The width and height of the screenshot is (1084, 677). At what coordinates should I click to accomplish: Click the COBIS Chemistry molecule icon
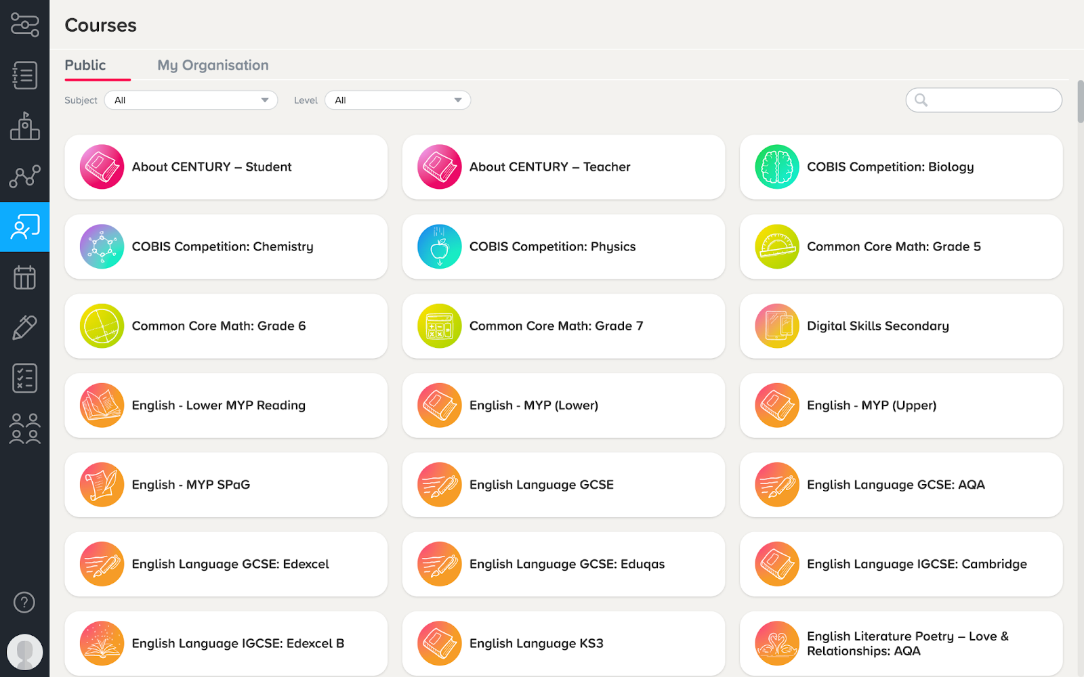pos(102,246)
